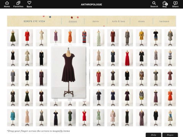Image resolution: width=183 pixels, height=137 pixels.
Task: Select the red long-sleeve dress in top row
Action: (x=27, y=38)
